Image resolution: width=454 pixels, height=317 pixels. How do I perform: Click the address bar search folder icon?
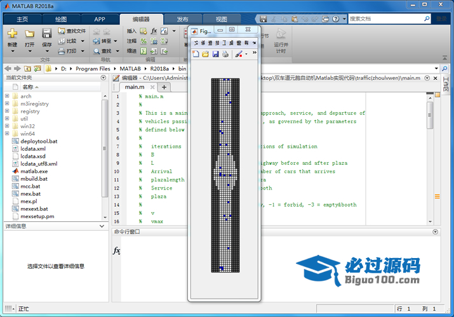coord(444,68)
